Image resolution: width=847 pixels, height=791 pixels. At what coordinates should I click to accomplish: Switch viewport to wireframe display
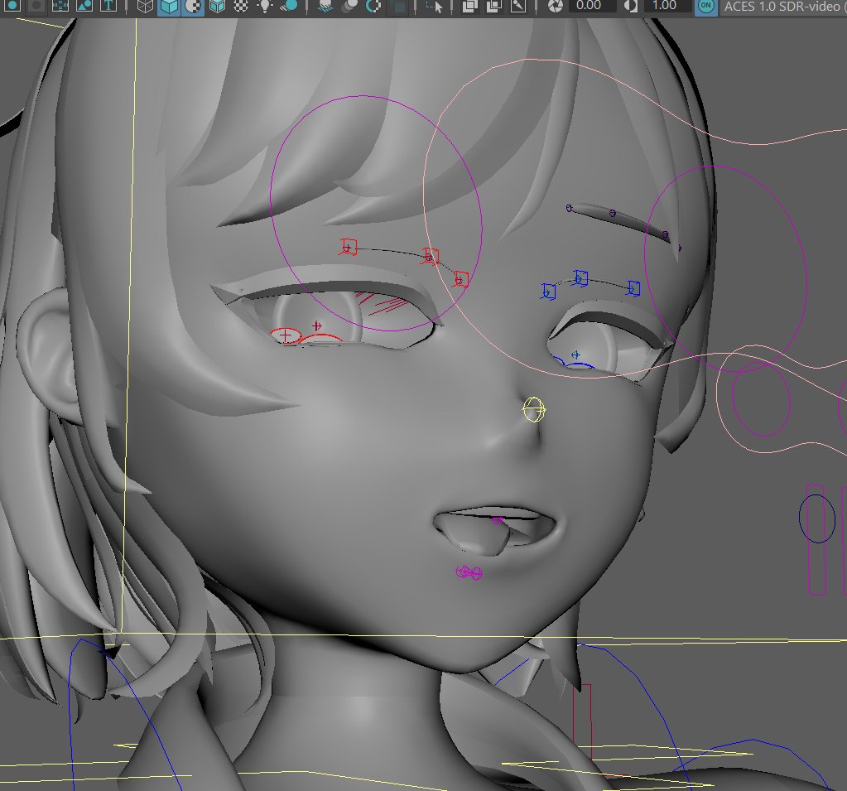145,6
